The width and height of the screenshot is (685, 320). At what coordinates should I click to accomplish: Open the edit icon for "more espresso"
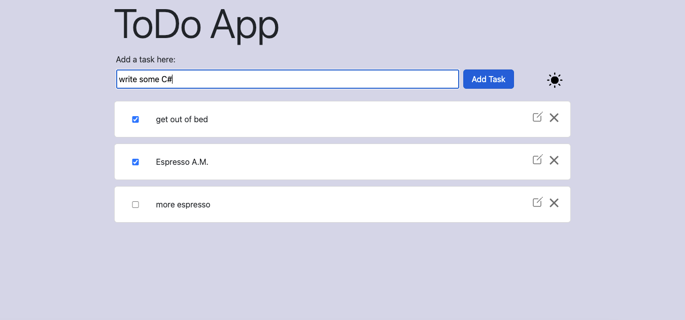(537, 202)
